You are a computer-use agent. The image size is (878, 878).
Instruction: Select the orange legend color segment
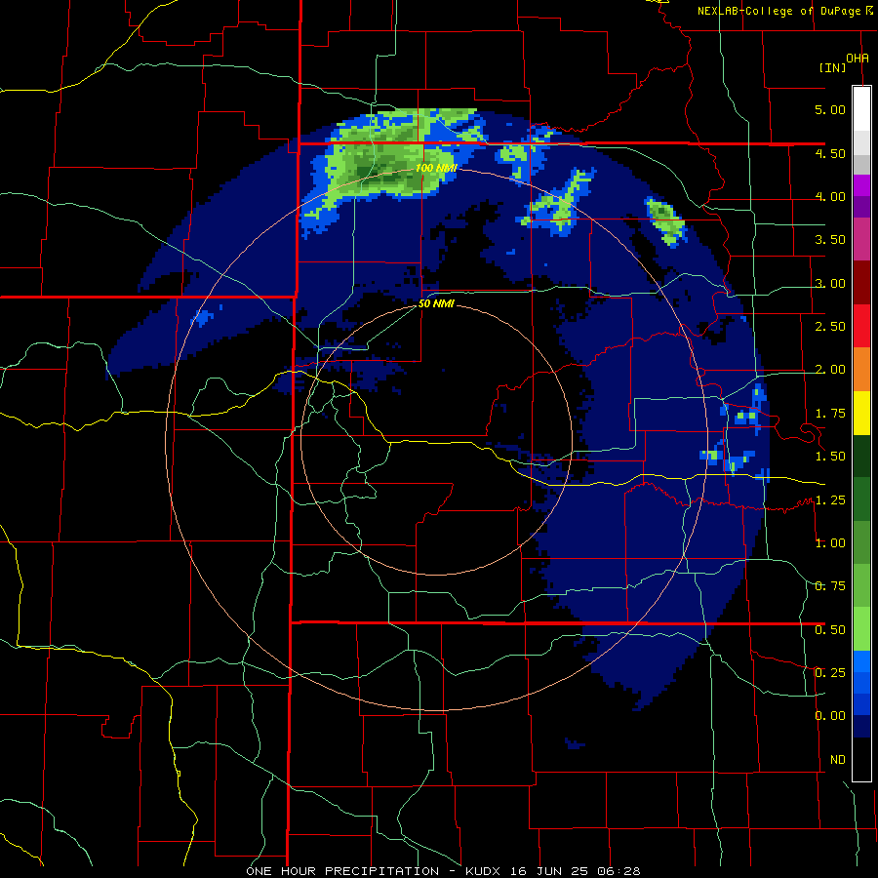[x=861, y=370]
